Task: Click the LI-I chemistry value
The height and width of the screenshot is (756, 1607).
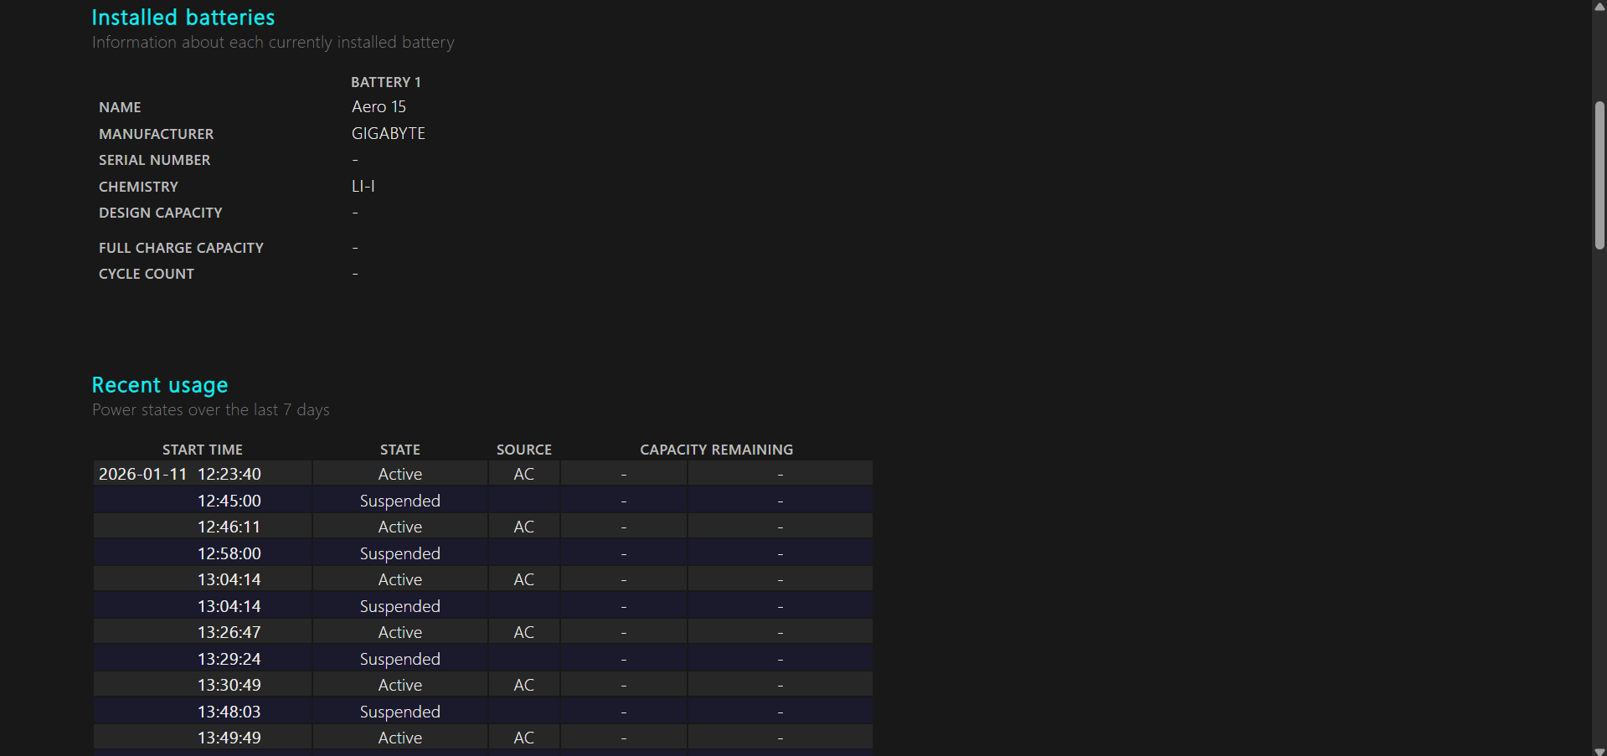Action: 363,187
